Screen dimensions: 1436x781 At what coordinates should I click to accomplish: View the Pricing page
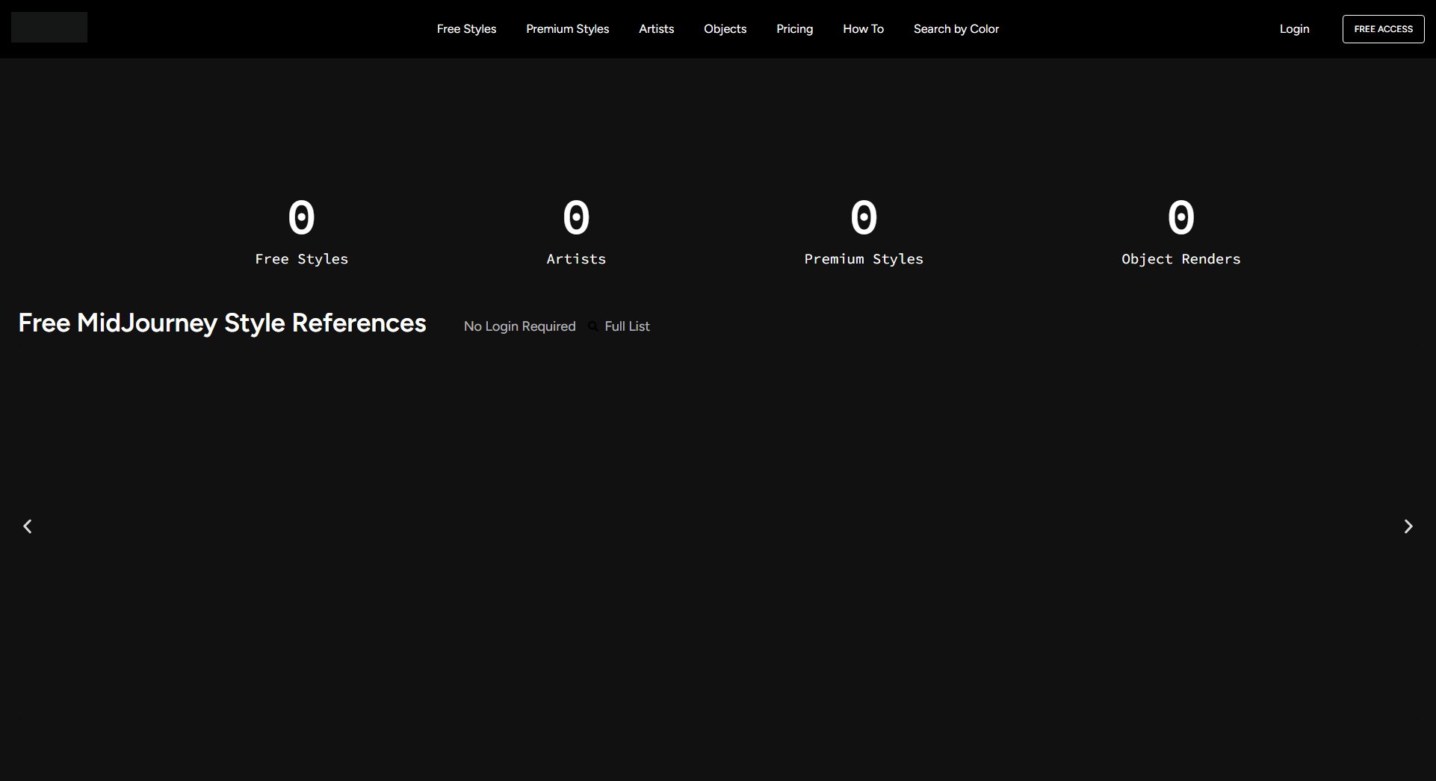coord(794,29)
